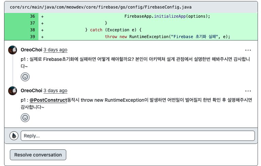261x166 pixels.
Task: Click the '3 days ago' timestamp on the second comment
Action: pos(55,90)
